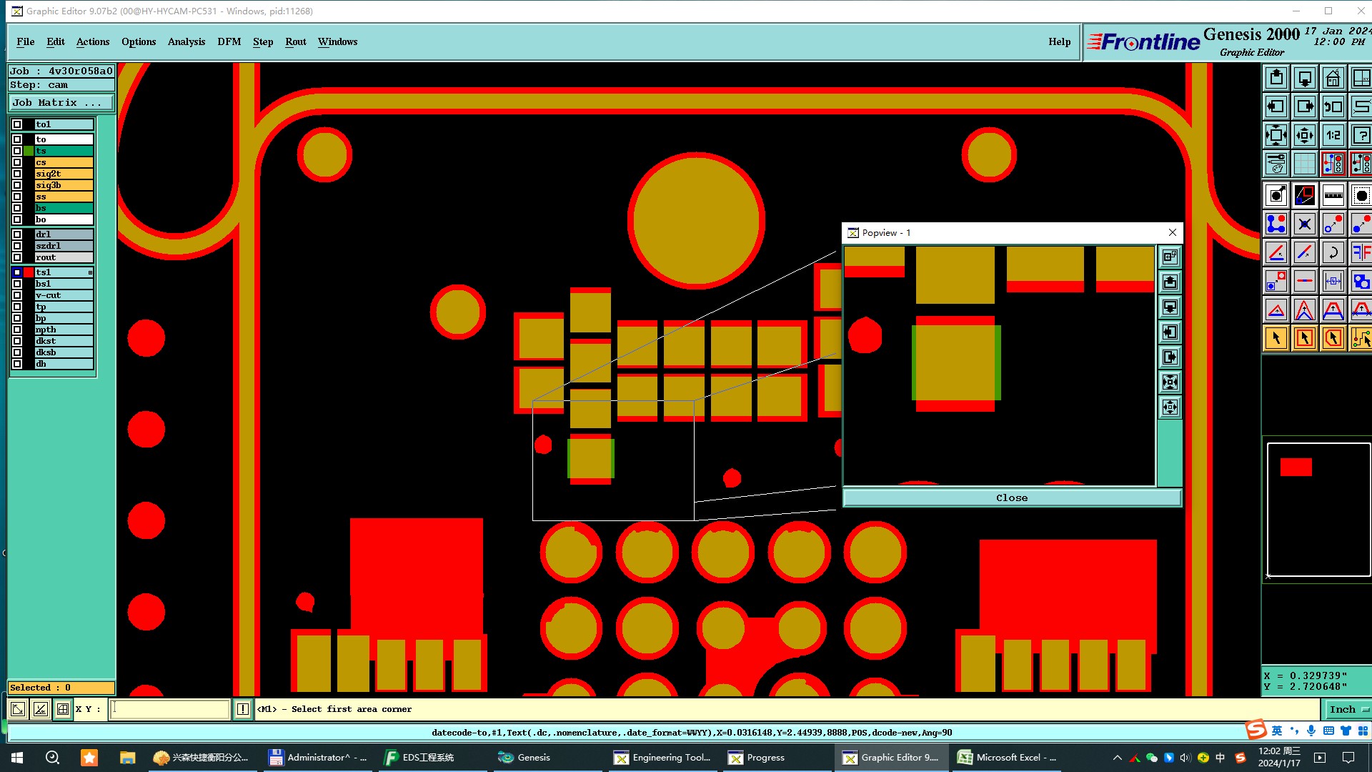Click the red color swatch of ts1

29,272
